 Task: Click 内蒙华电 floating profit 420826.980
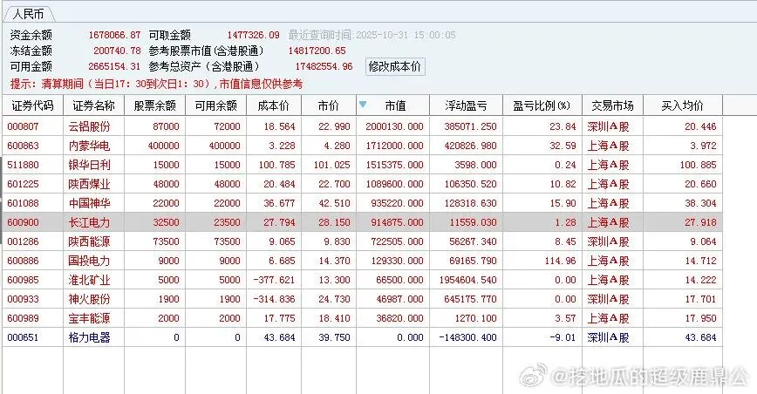[470, 146]
